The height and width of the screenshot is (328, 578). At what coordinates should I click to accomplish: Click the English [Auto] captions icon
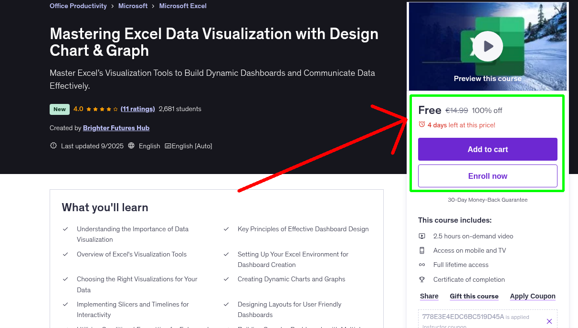(168, 146)
